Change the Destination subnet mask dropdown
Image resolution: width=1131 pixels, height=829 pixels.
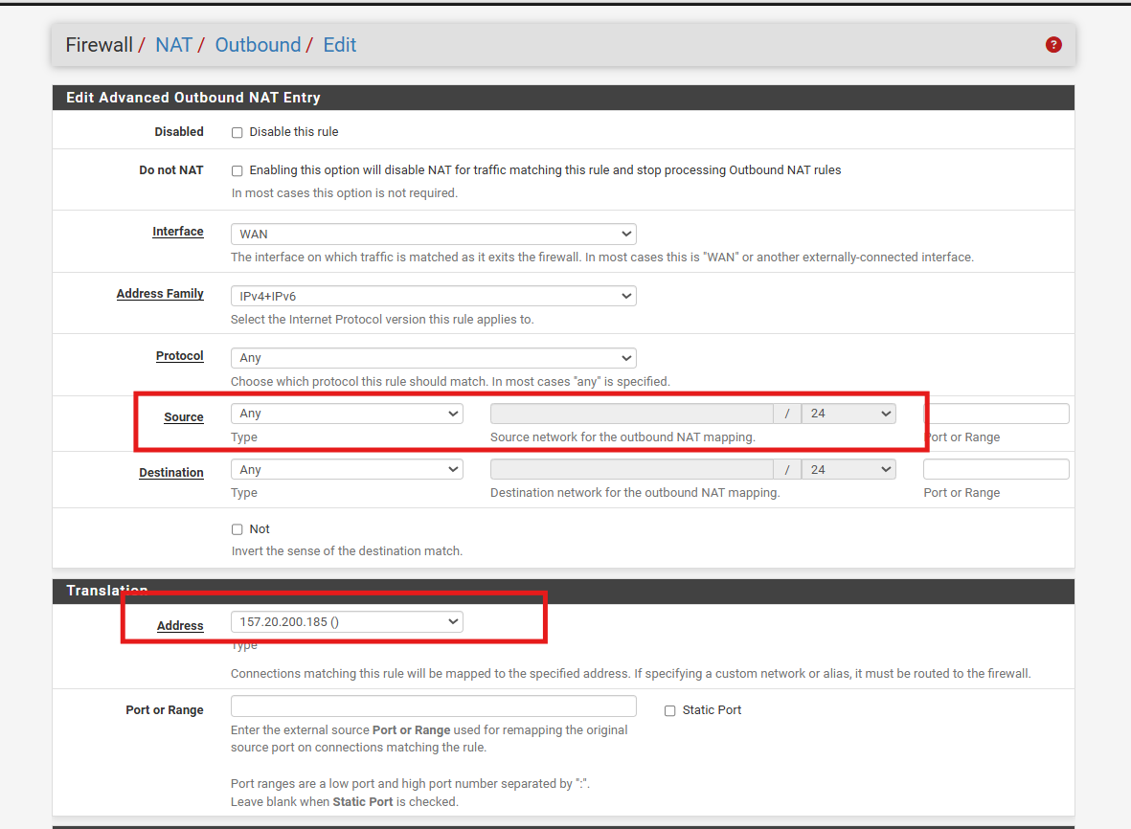pyautogui.click(x=848, y=470)
